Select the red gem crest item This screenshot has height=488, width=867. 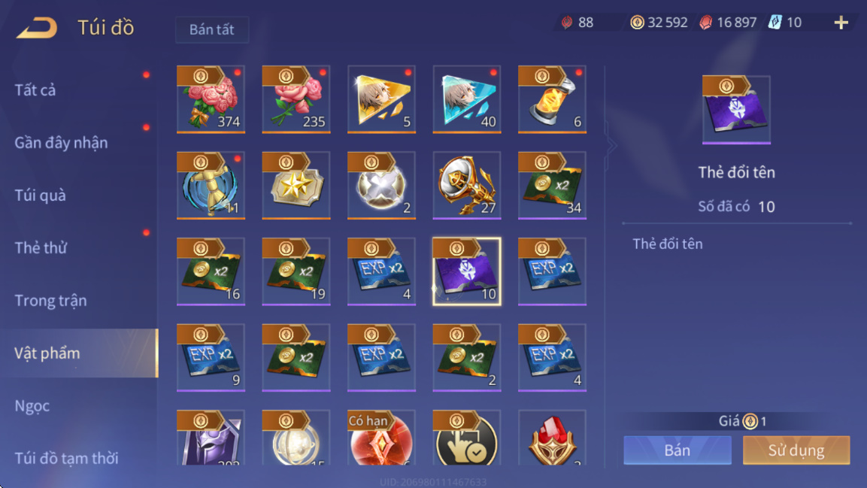click(x=552, y=437)
